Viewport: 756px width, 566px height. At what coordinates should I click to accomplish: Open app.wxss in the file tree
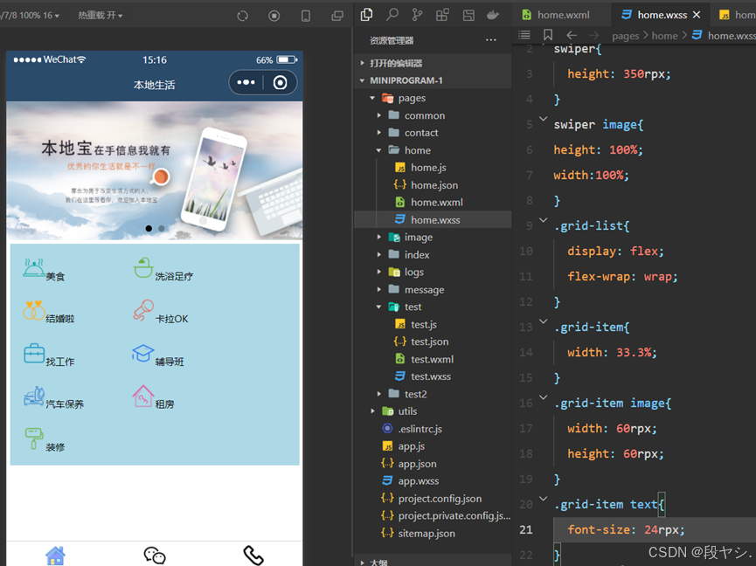point(419,480)
